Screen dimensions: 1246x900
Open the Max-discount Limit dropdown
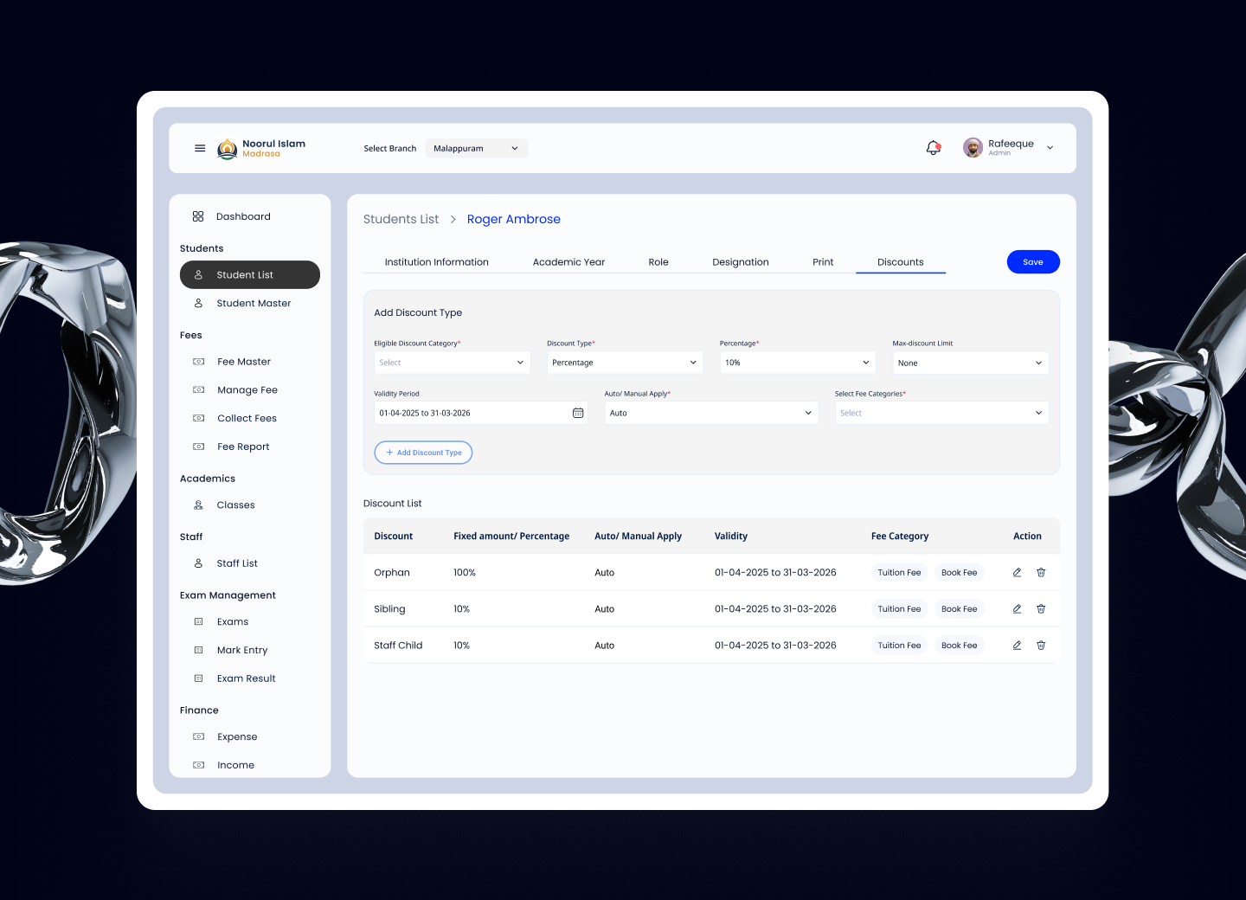tap(970, 363)
